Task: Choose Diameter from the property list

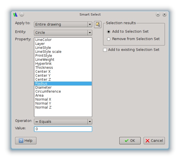Action: [43, 88]
